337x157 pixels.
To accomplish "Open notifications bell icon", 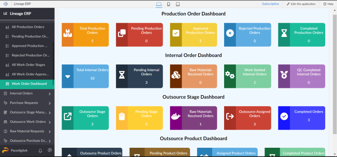I will (40, 151).
